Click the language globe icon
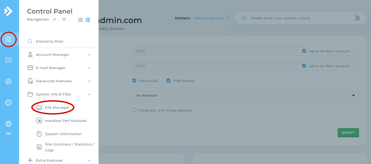 8,124
